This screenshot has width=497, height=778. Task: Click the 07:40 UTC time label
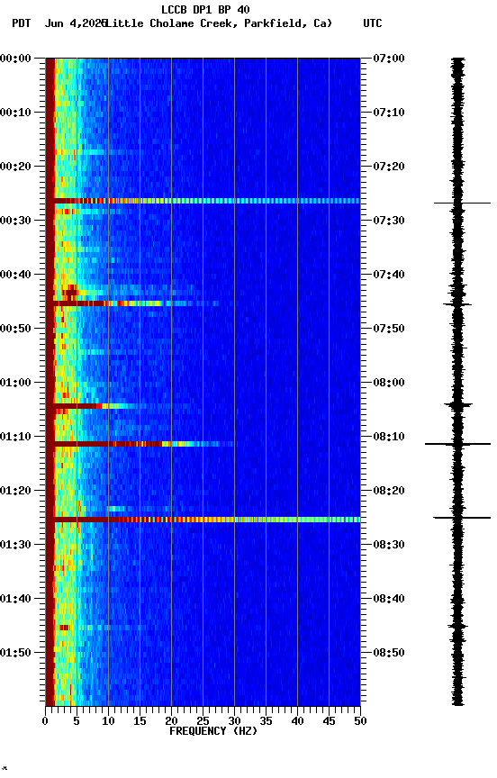coord(388,275)
